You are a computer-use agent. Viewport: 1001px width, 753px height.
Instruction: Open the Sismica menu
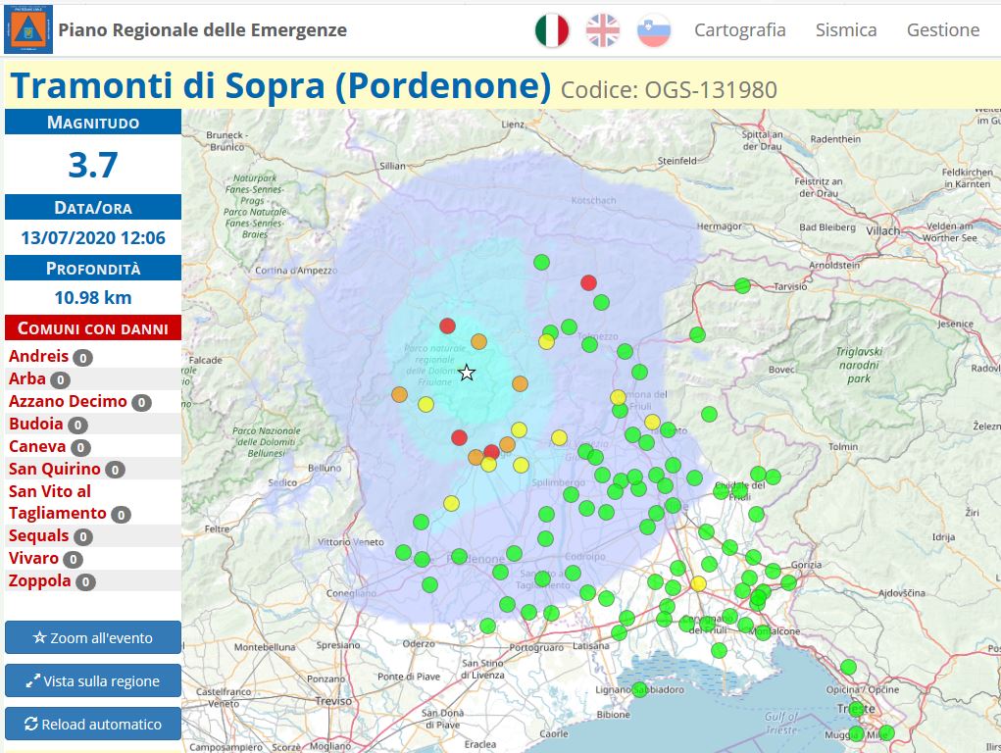tap(845, 30)
